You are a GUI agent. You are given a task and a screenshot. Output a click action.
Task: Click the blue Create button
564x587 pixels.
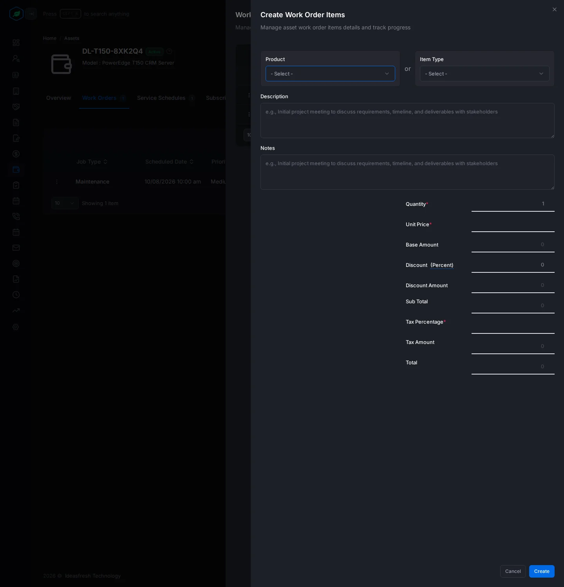(x=542, y=571)
